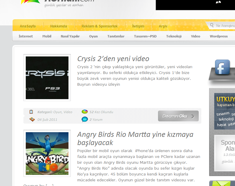Open the Arşiv menu item
The image size is (235, 186).
163,26
